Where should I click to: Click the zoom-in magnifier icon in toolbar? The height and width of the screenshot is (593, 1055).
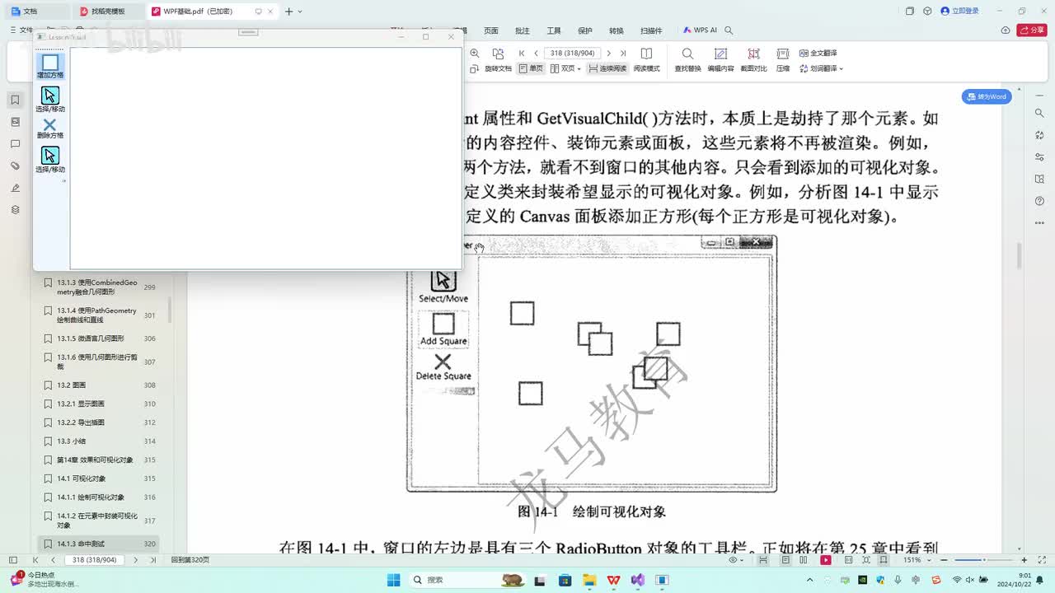(x=475, y=54)
